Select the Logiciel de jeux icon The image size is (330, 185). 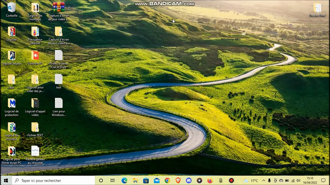pos(12,58)
